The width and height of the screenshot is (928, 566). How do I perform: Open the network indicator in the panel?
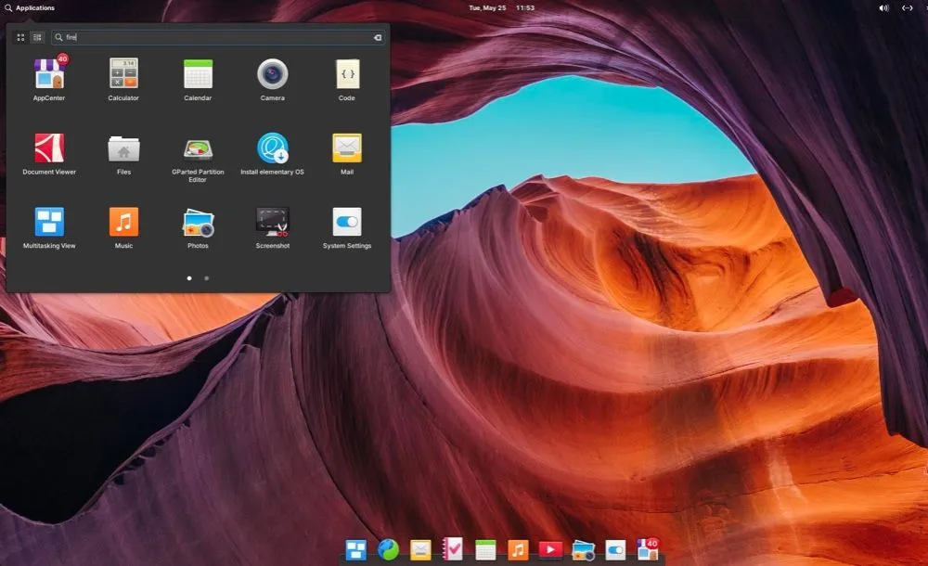click(907, 7)
